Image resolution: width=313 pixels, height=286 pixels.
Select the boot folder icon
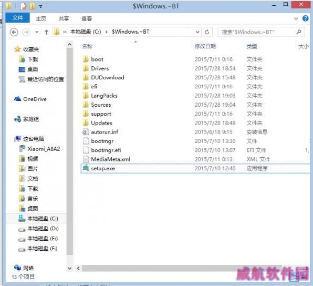pyautogui.click(x=86, y=59)
